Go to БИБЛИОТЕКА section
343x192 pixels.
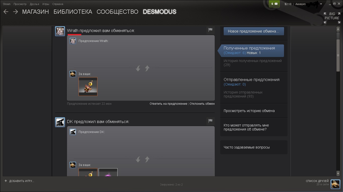click(x=73, y=12)
